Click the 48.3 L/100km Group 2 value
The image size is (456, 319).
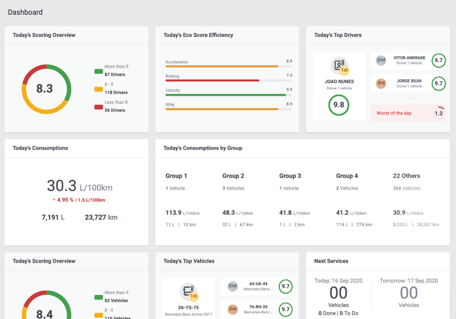tap(238, 212)
